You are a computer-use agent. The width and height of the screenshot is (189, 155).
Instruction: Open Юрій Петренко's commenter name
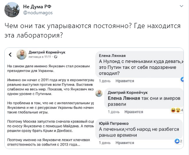(x=114, y=123)
